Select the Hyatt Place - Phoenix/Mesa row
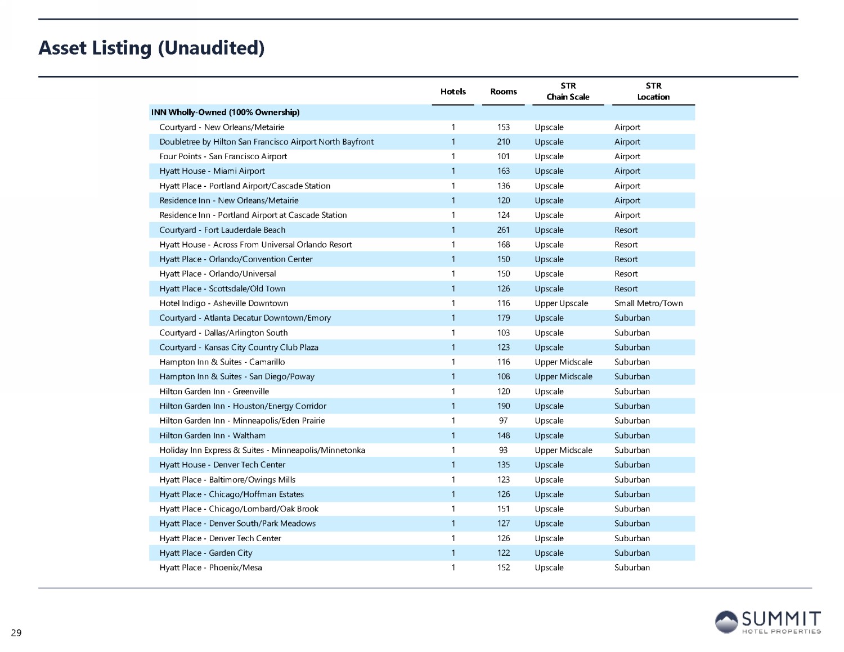 [x=210, y=568]
